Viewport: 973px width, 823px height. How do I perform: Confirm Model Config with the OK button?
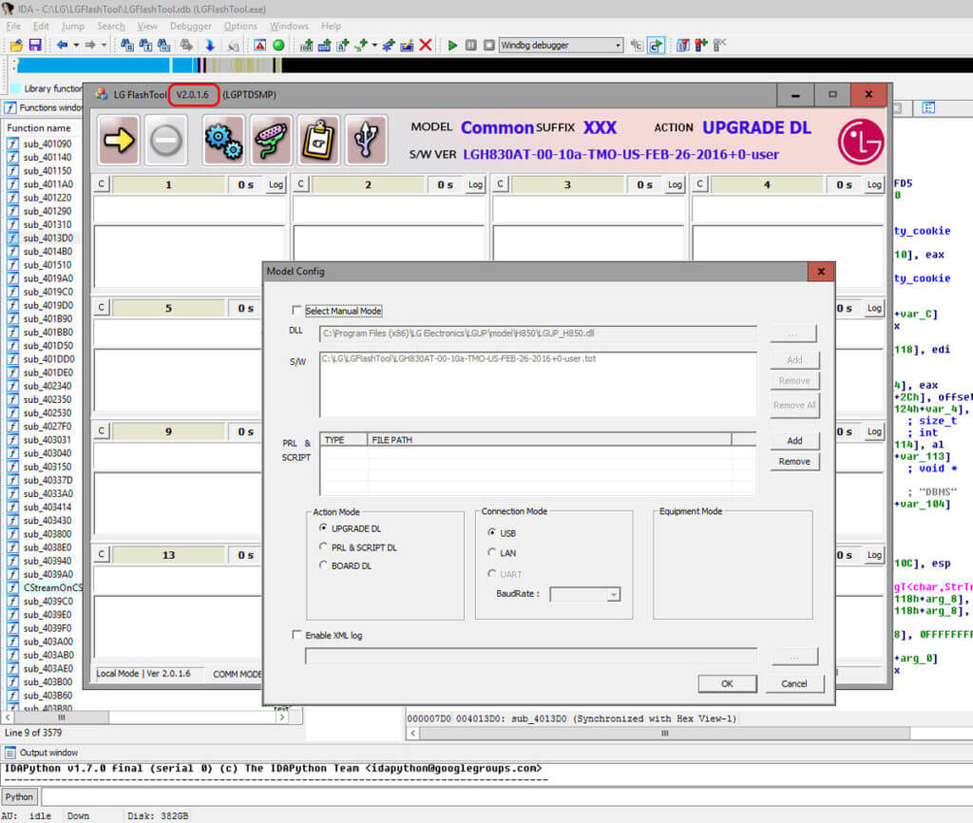click(x=727, y=683)
